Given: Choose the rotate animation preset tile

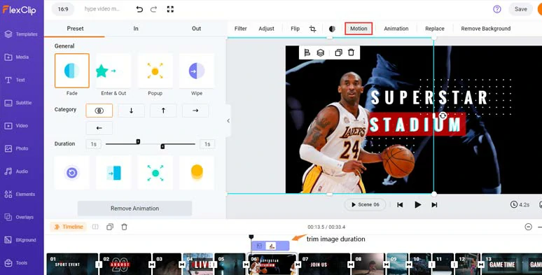Looking at the screenshot, I should 72,173.
